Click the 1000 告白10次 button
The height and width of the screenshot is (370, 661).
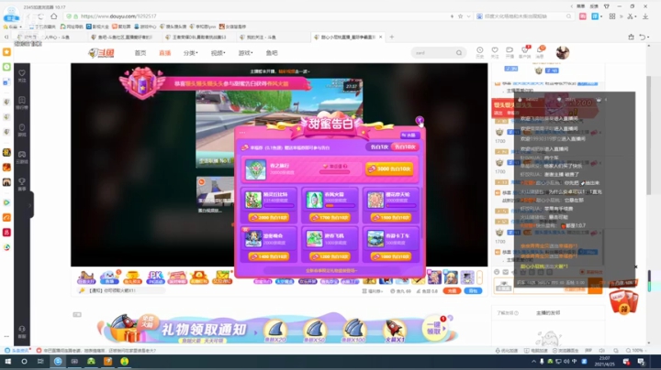pyautogui.click(x=391, y=256)
